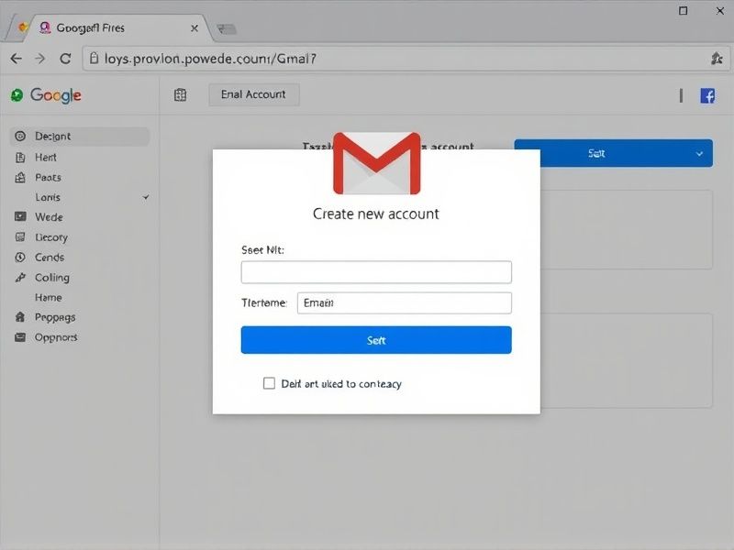Viewport: 734px width, 550px height.
Task: Open the Salt blue dropdown arrow
Action: (x=699, y=153)
